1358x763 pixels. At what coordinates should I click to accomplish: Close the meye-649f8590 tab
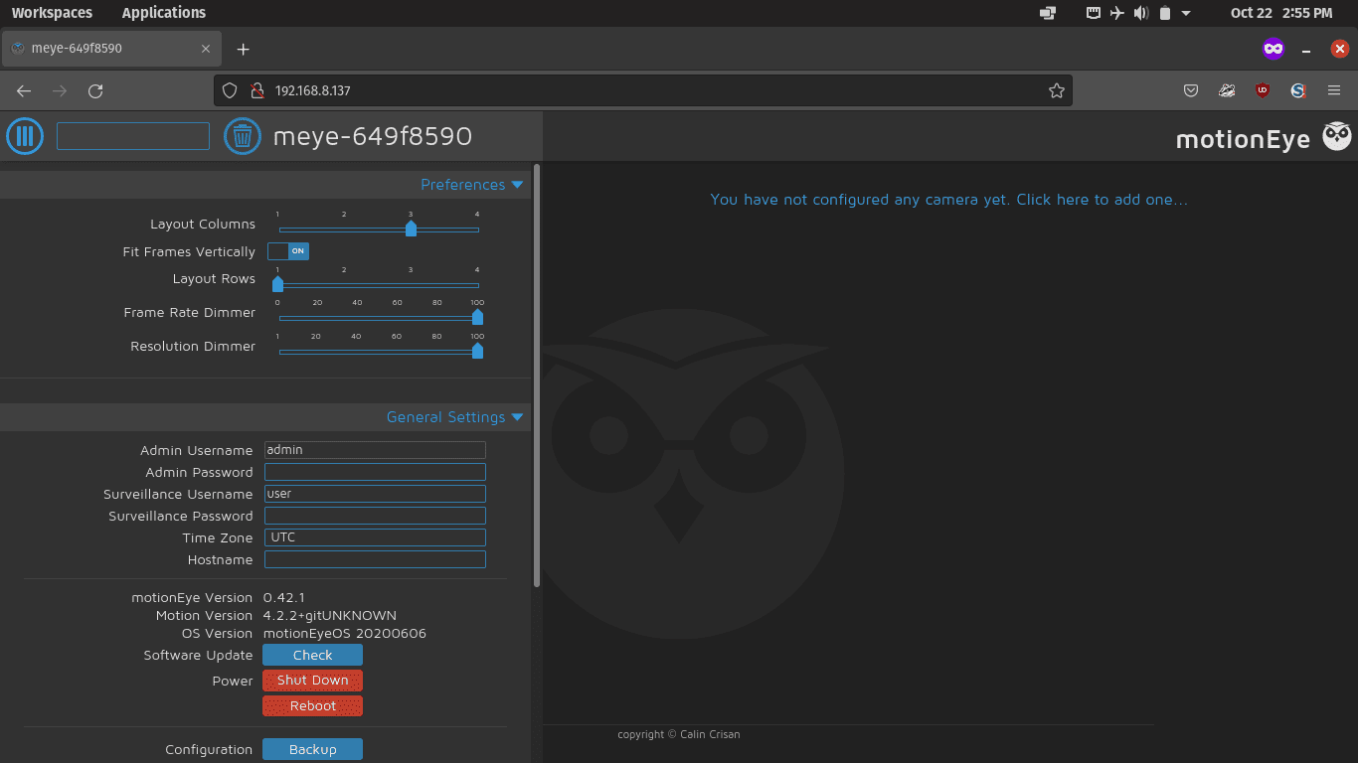click(206, 48)
